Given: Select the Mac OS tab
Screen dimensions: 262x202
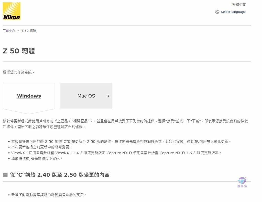Looking at the screenshot, I should (86, 96).
